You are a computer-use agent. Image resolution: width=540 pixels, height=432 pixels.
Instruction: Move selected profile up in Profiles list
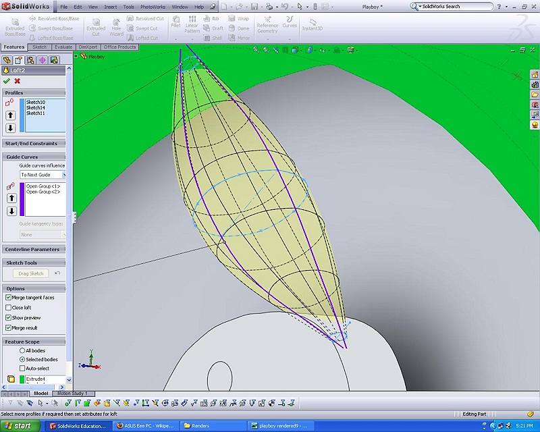(11, 115)
